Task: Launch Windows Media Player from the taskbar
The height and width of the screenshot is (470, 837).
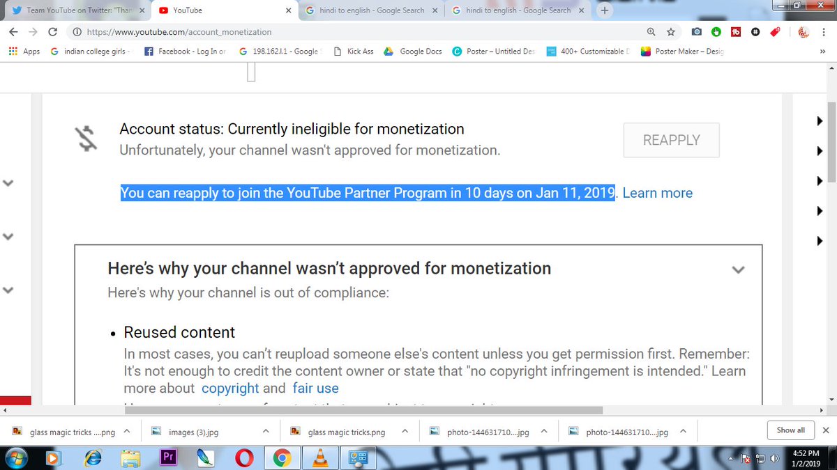Action: [x=52, y=457]
